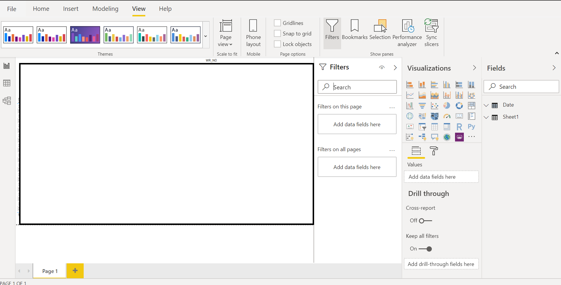561x285 pixels.
Task: Enable Snap to grid checkbox
Action: click(x=277, y=33)
